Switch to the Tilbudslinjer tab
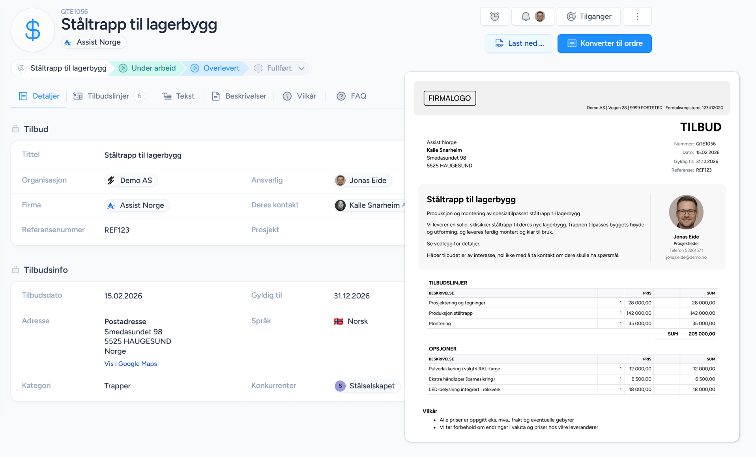 pos(108,96)
